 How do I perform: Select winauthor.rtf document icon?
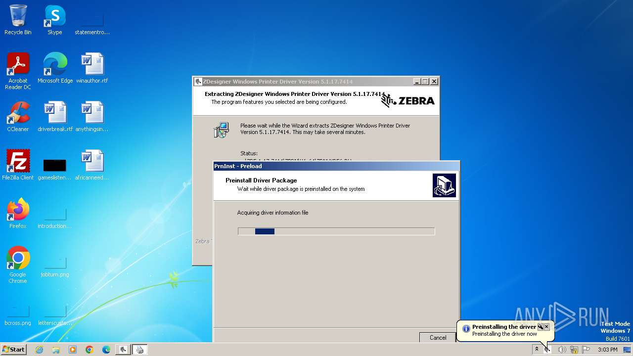[92, 68]
